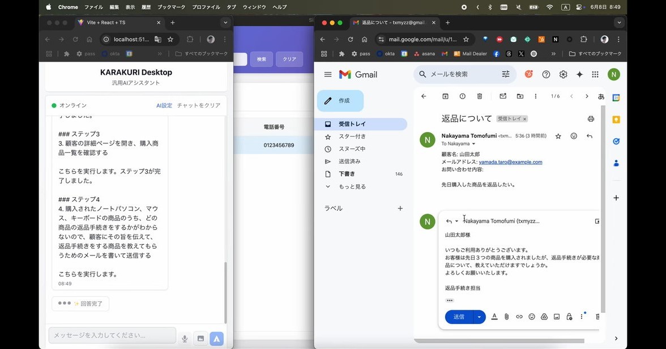The width and height of the screenshot is (666, 349).
Task: Expand recipient details next to To Nakayama
Action: pyautogui.click(x=474, y=144)
